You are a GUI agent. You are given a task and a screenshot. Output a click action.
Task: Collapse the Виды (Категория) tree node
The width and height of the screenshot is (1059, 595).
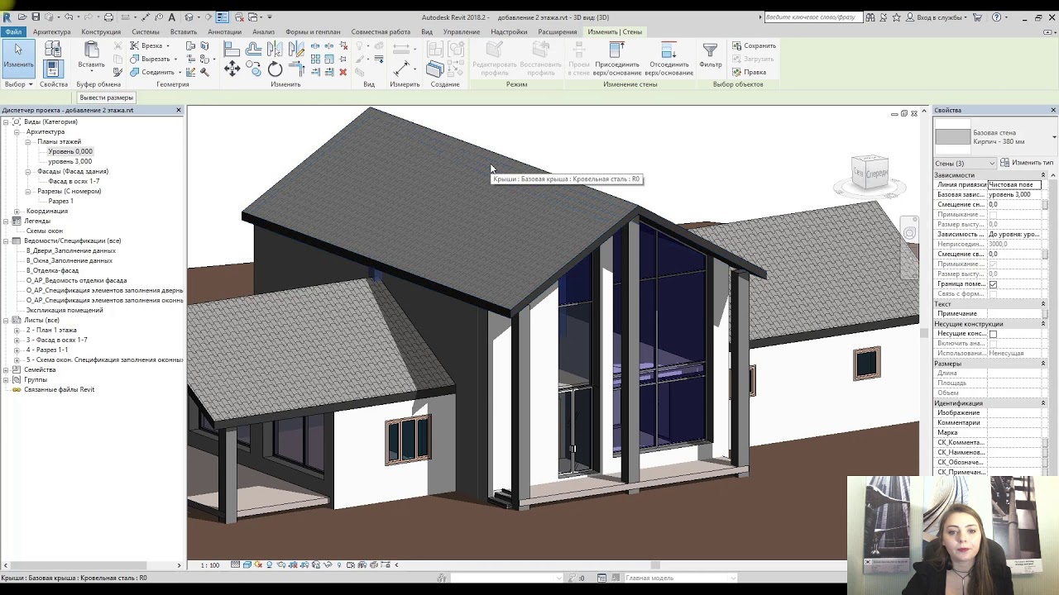click(x=6, y=122)
